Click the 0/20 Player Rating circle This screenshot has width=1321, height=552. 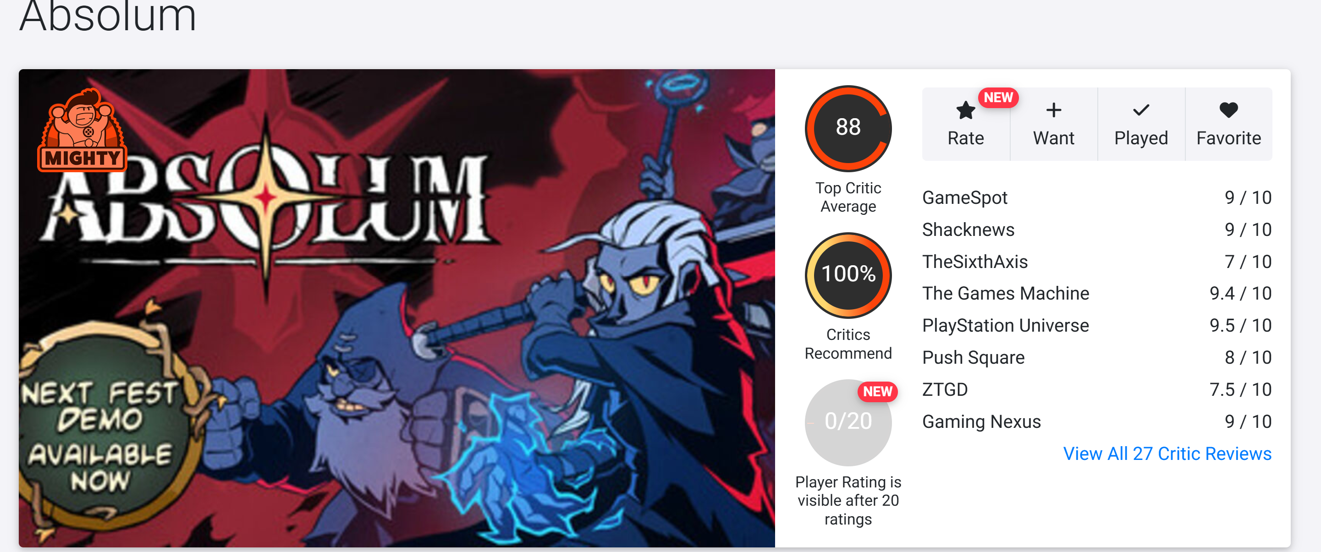(848, 422)
